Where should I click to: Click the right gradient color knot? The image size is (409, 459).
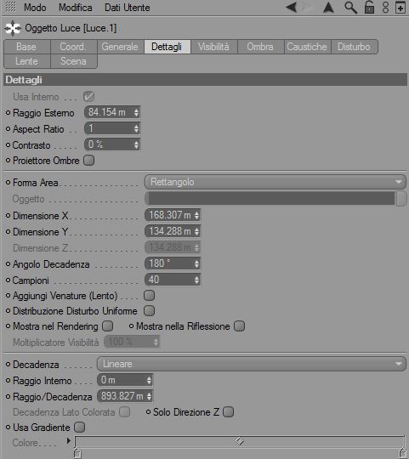[x=403, y=452]
